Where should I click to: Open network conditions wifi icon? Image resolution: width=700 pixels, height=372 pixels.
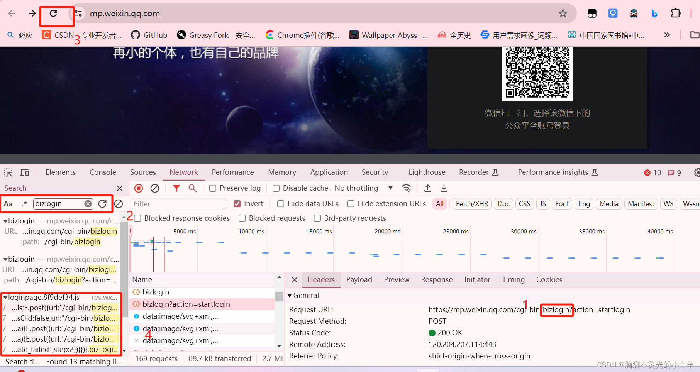pos(406,188)
